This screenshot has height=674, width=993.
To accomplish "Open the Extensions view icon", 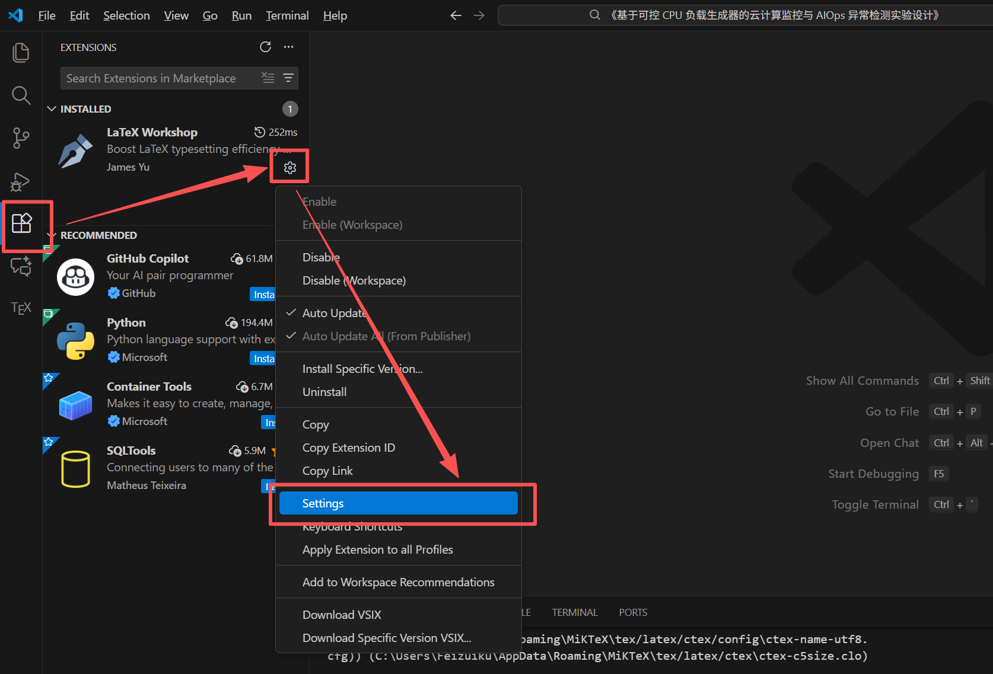I will (21, 223).
